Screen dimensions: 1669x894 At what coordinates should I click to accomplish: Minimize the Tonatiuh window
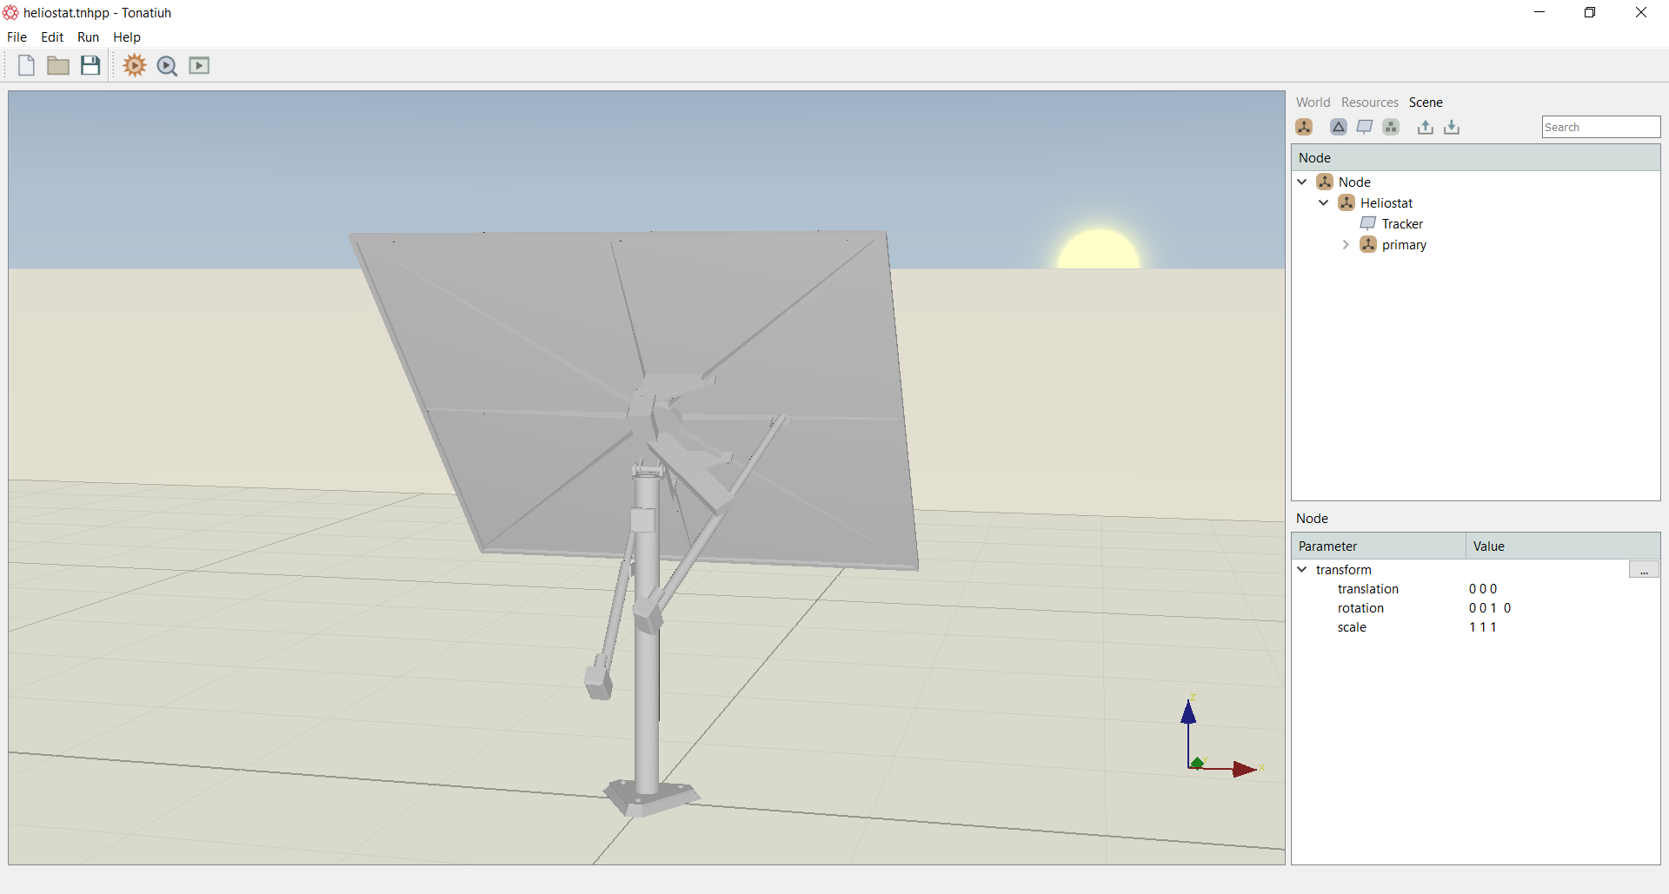point(1539,12)
